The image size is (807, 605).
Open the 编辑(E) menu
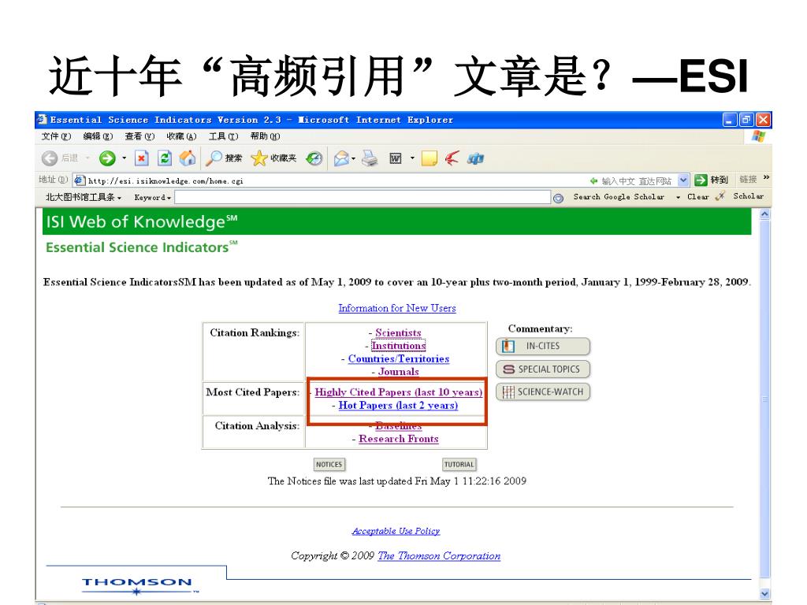point(98,136)
